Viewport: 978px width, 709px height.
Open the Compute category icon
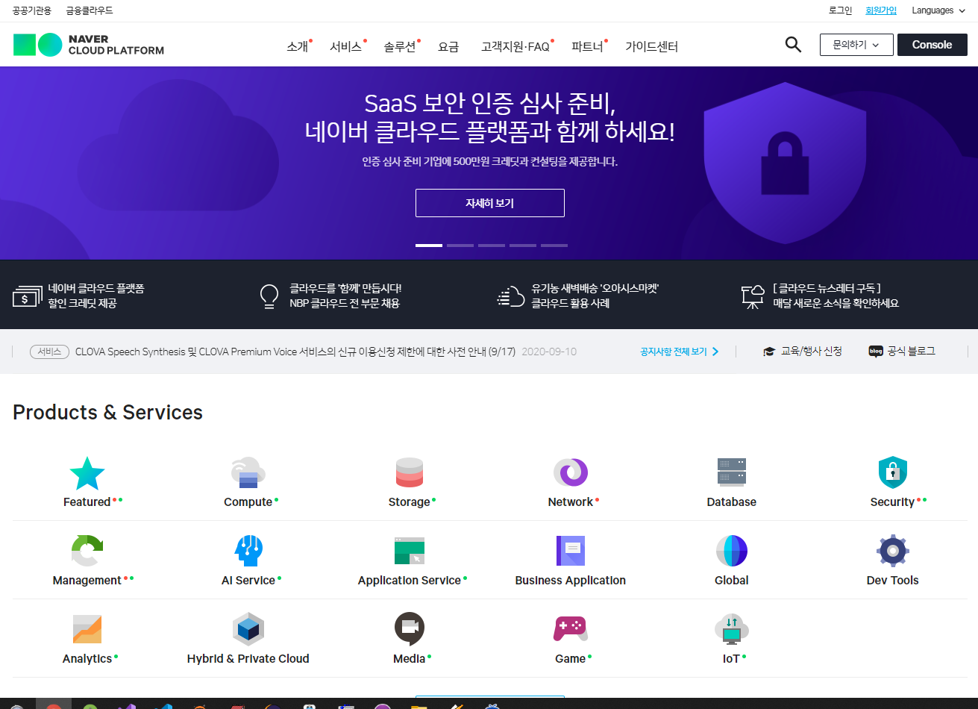click(x=248, y=473)
